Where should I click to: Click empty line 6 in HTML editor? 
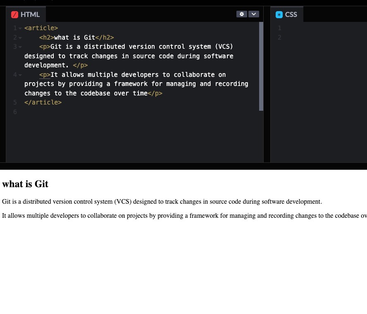(x=124, y=112)
